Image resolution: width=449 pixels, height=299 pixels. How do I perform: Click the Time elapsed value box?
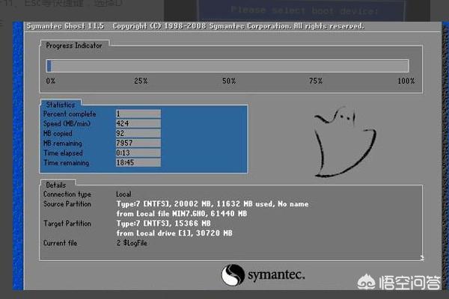(138, 152)
